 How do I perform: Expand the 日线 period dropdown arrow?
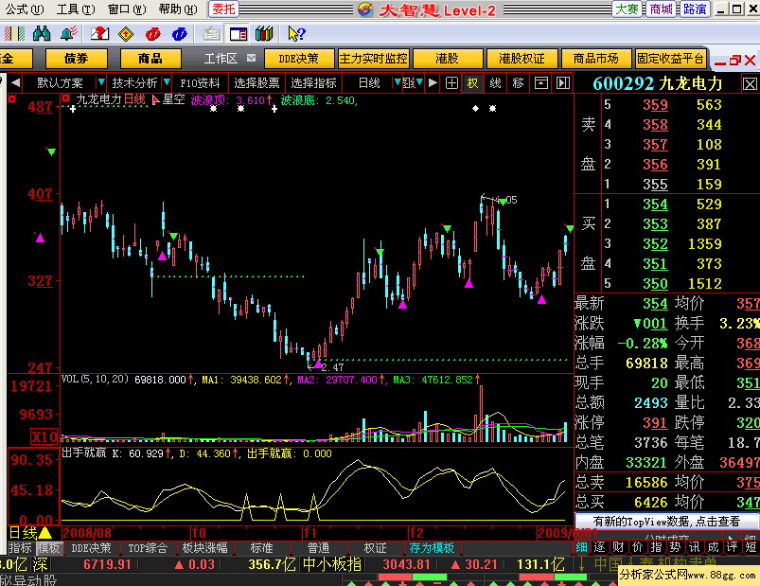[x=398, y=83]
